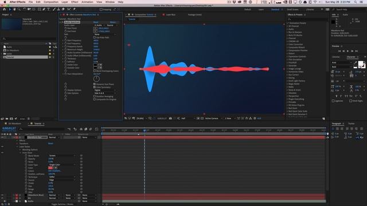The height and width of the screenshot is (206, 367).
Task: Select the Brush tool
Action: (54, 9)
